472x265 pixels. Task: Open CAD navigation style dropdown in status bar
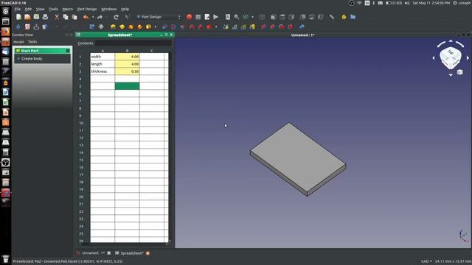tap(426, 261)
